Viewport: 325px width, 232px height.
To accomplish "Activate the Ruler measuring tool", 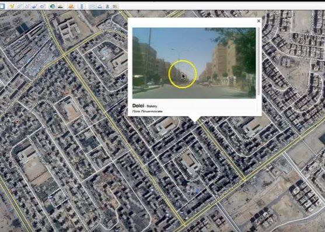I will pos(82,6).
